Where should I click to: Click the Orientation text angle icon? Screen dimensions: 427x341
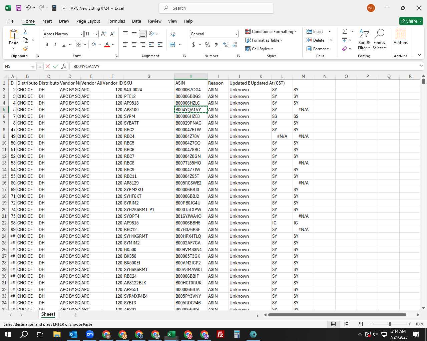(151, 34)
